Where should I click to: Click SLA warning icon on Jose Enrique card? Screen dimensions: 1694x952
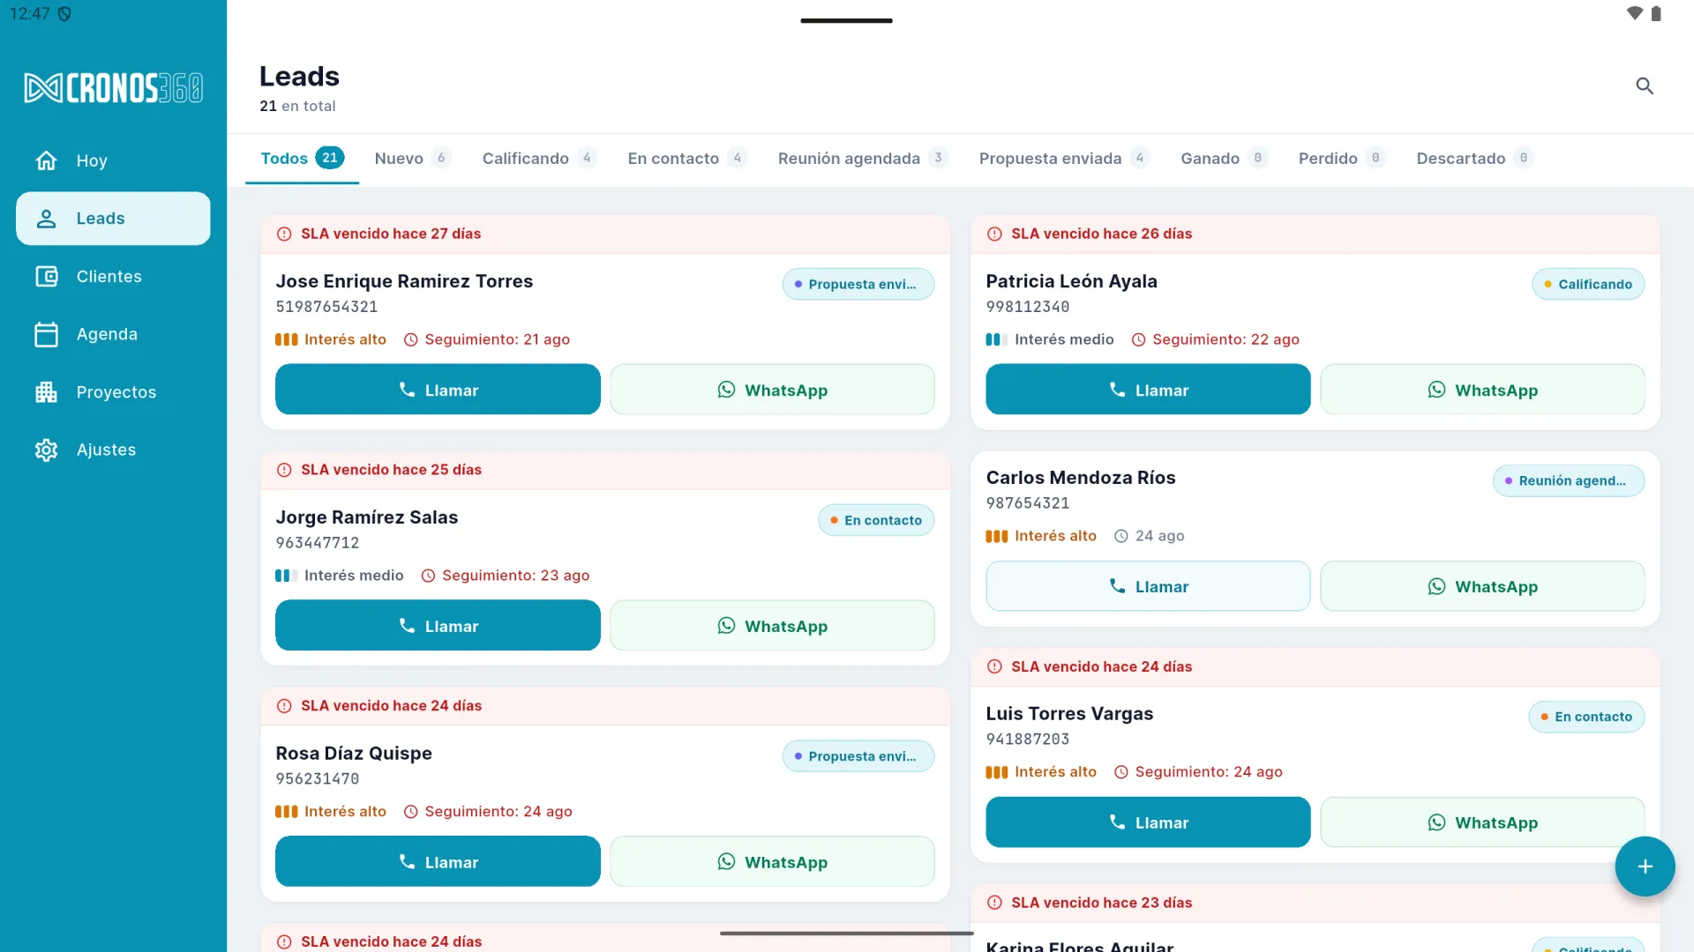tap(284, 234)
